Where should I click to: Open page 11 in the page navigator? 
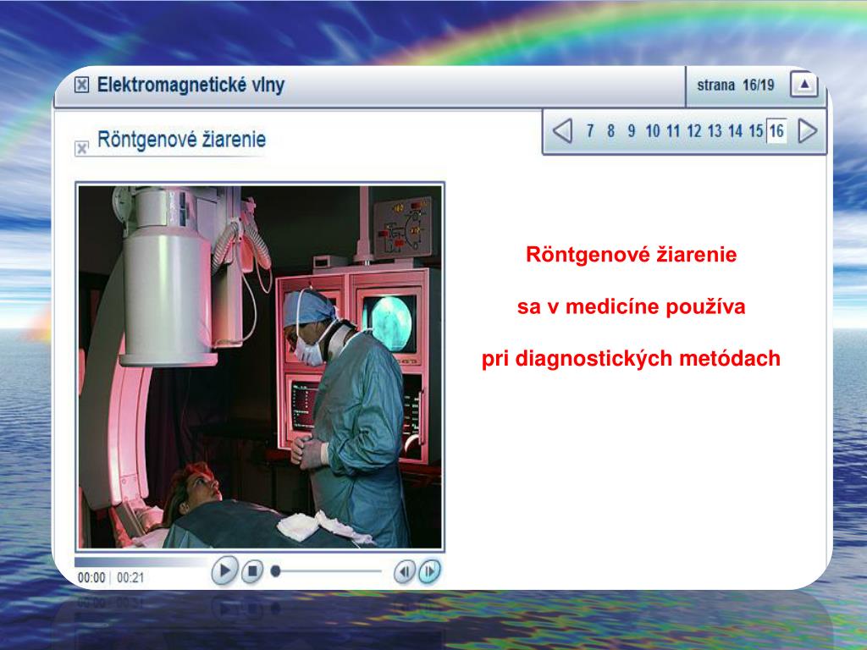tap(673, 131)
